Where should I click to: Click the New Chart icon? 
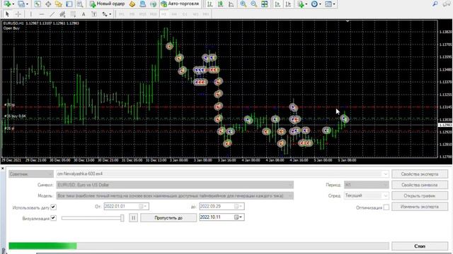[8, 4]
